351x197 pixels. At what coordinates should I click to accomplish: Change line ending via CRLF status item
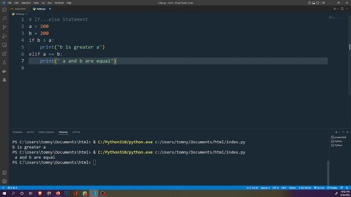tap(284, 188)
